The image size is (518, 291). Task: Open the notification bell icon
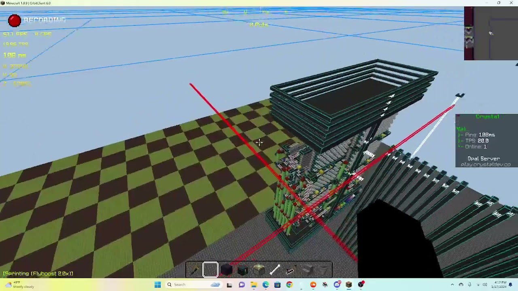tap(511, 285)
